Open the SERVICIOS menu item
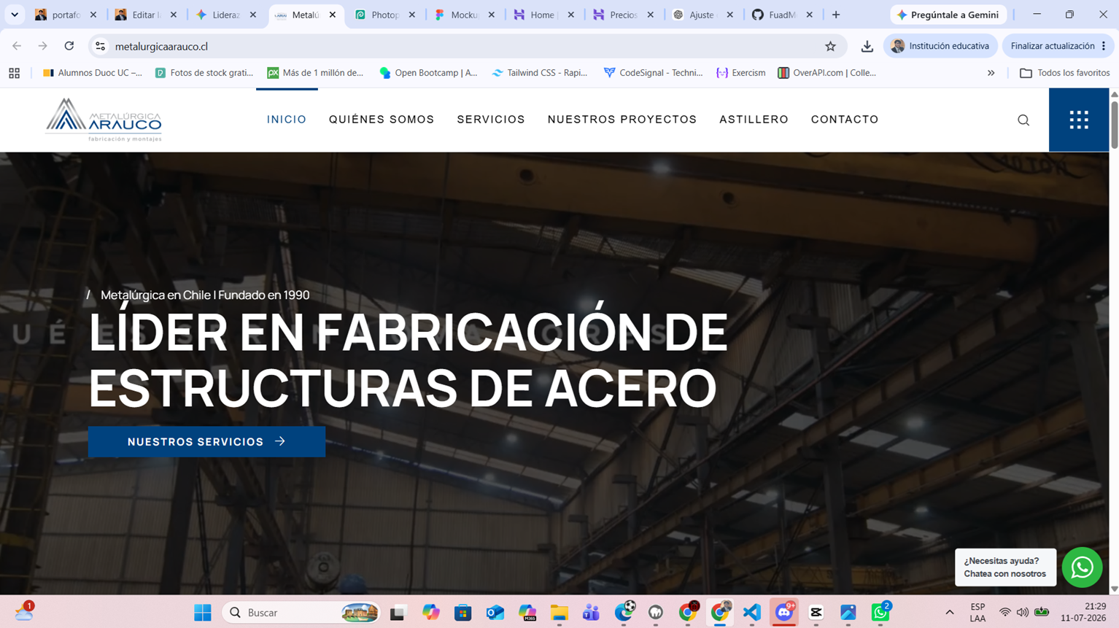 (x=491, y=120)
